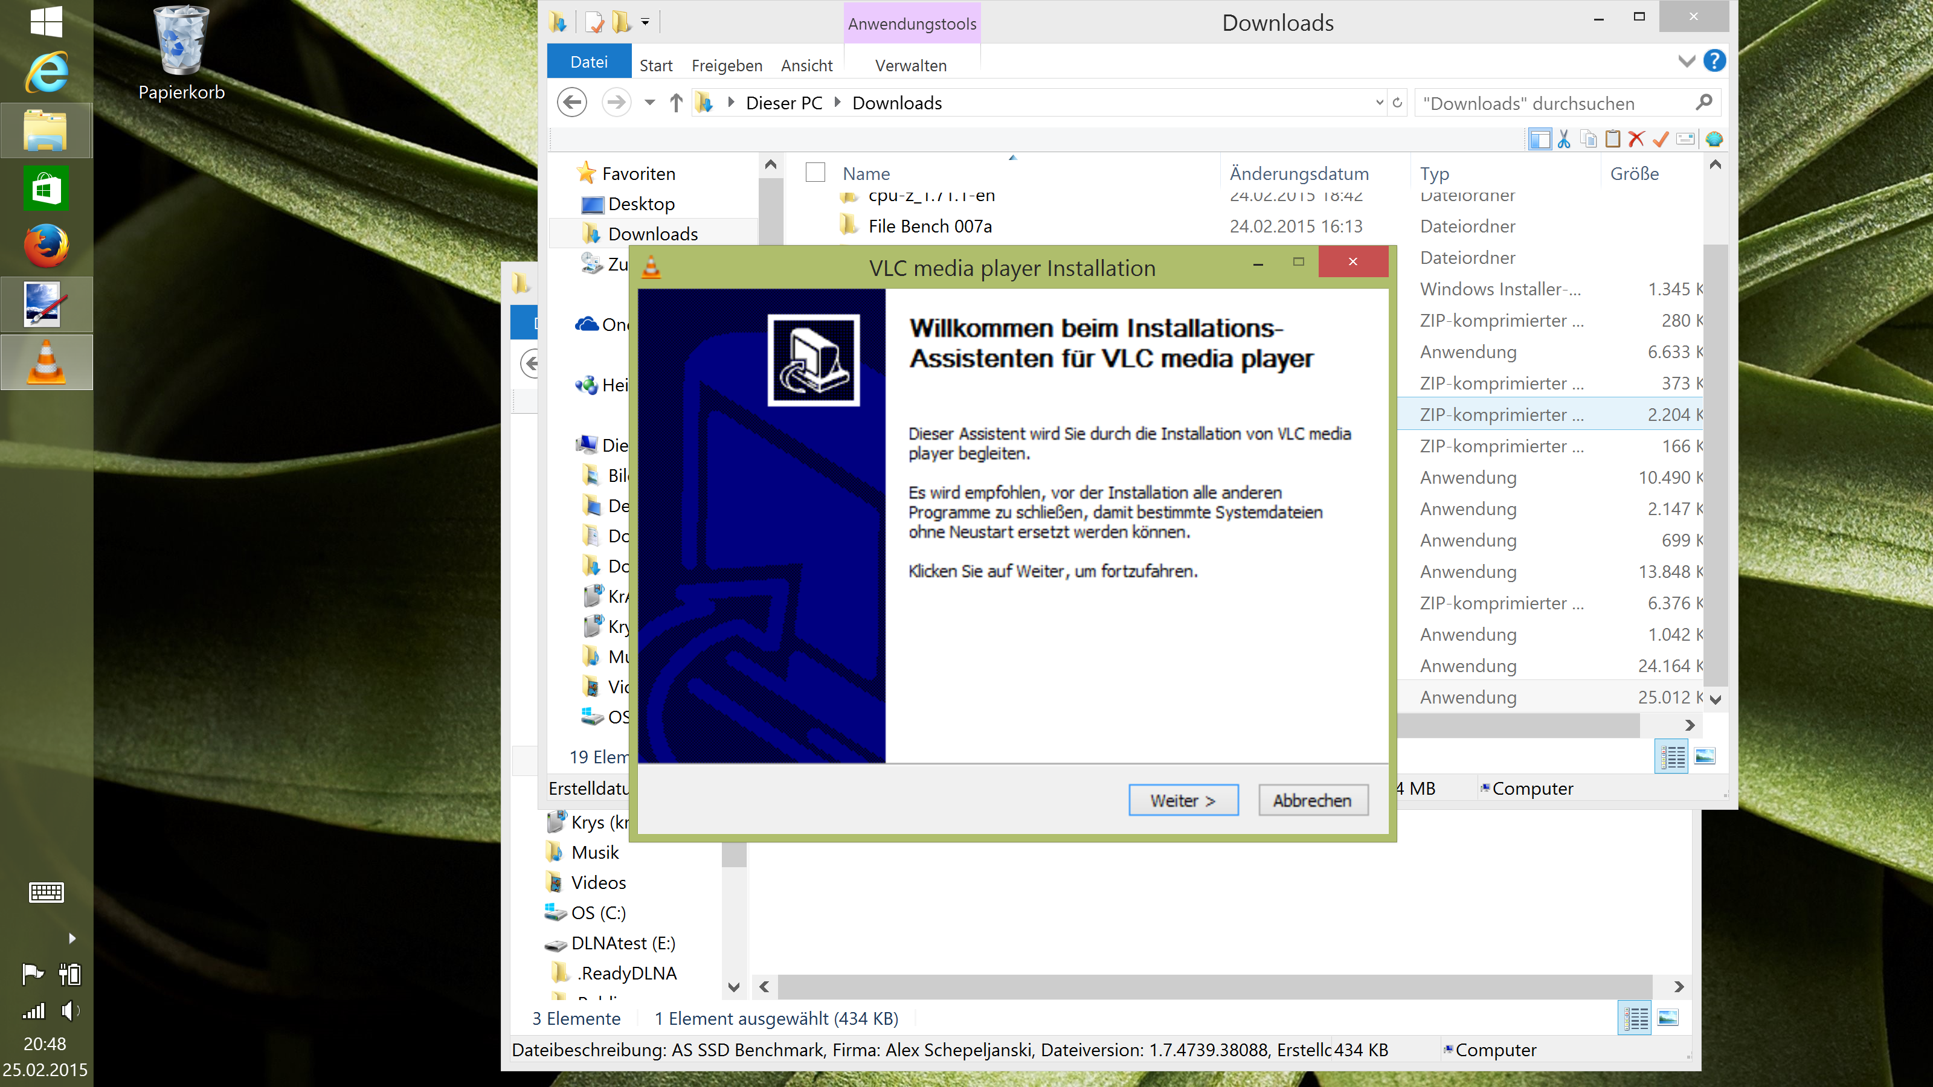Image resolution: width=1933 pixels, height=1087 pixels.
Task: Open Explorer help question mark
Action: 1714,61
